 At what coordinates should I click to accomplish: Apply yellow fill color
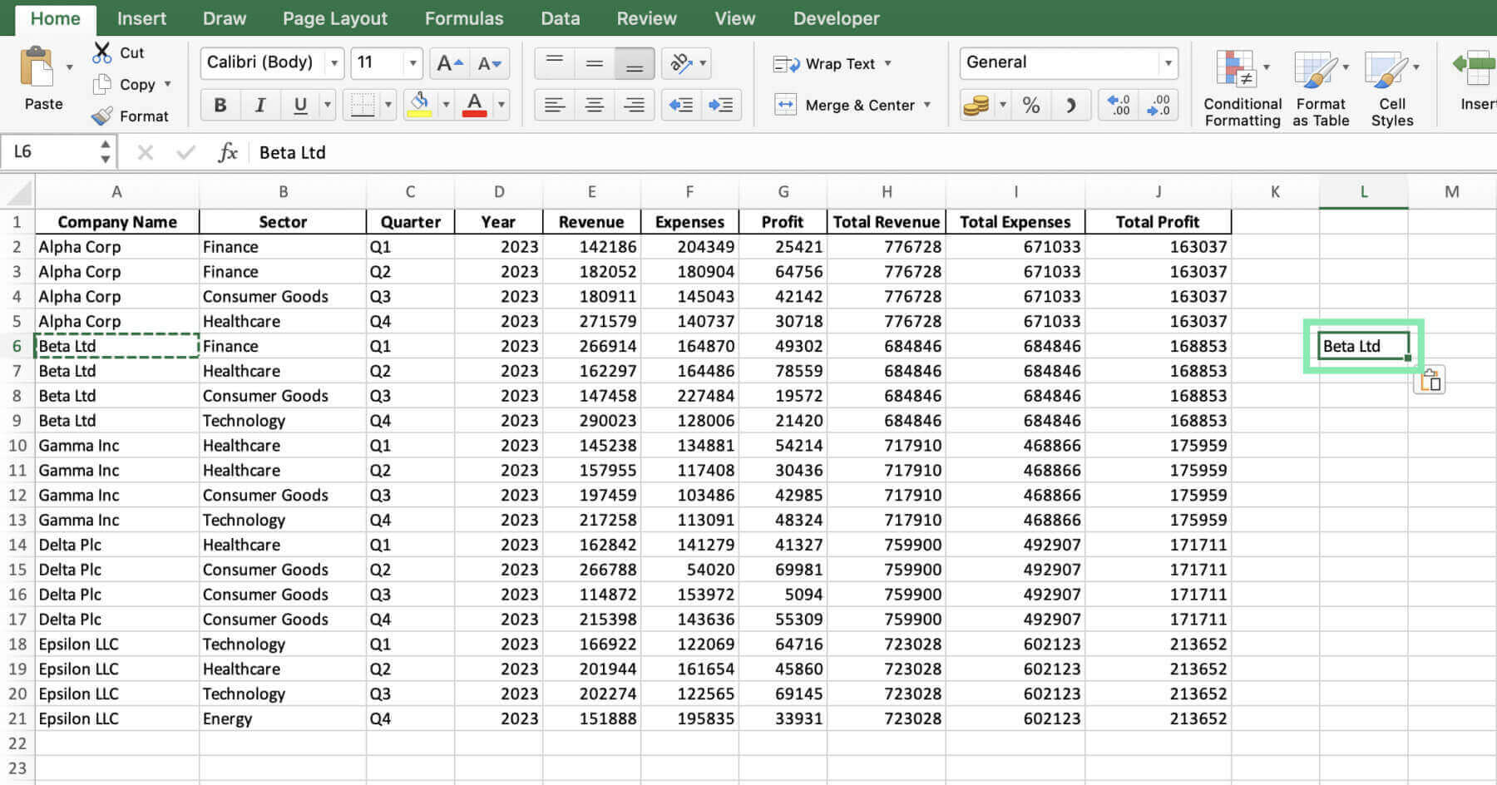click(420, 105)
